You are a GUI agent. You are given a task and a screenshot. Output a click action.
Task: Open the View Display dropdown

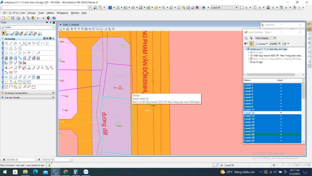click(x=265, y=38)
